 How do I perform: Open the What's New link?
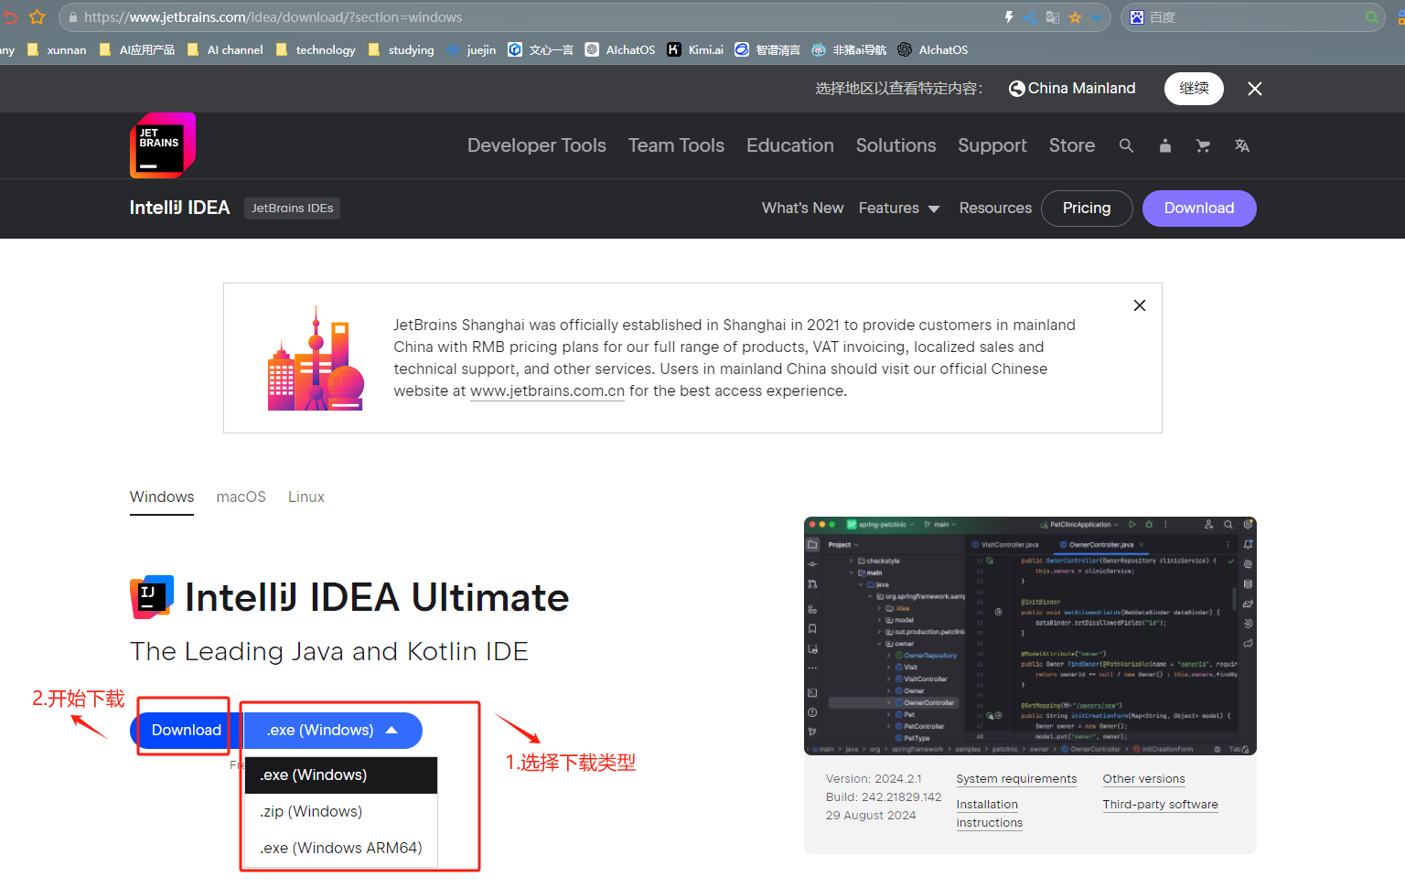(802, 208)
